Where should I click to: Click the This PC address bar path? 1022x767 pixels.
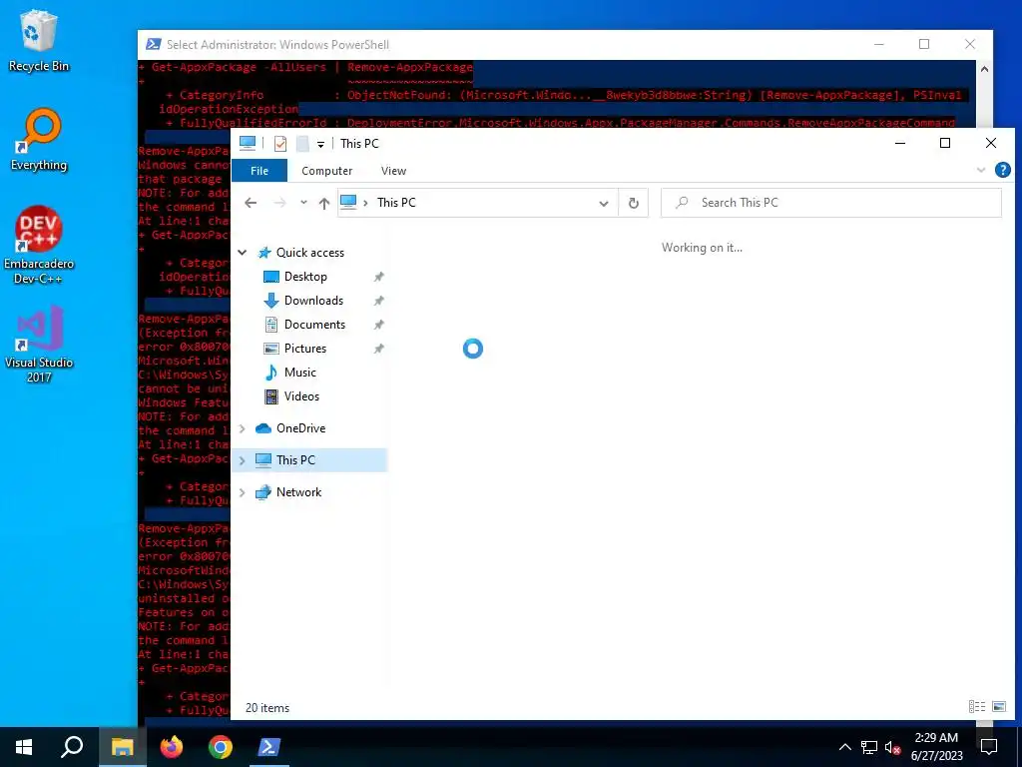point(396,203)
